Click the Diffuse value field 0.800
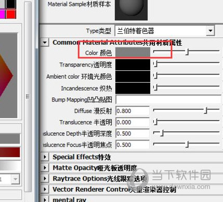This screenshot has height=202, width=223. pyautogui.click(x=133, y=111)
